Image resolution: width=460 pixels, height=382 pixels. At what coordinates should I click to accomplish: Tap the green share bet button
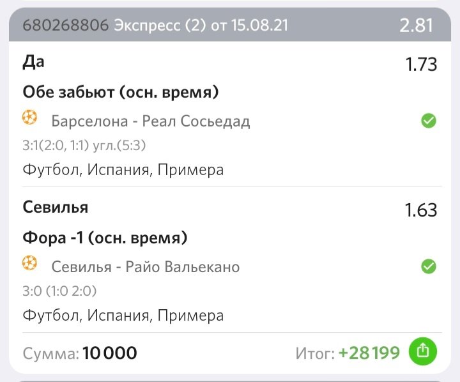(423, 351)
